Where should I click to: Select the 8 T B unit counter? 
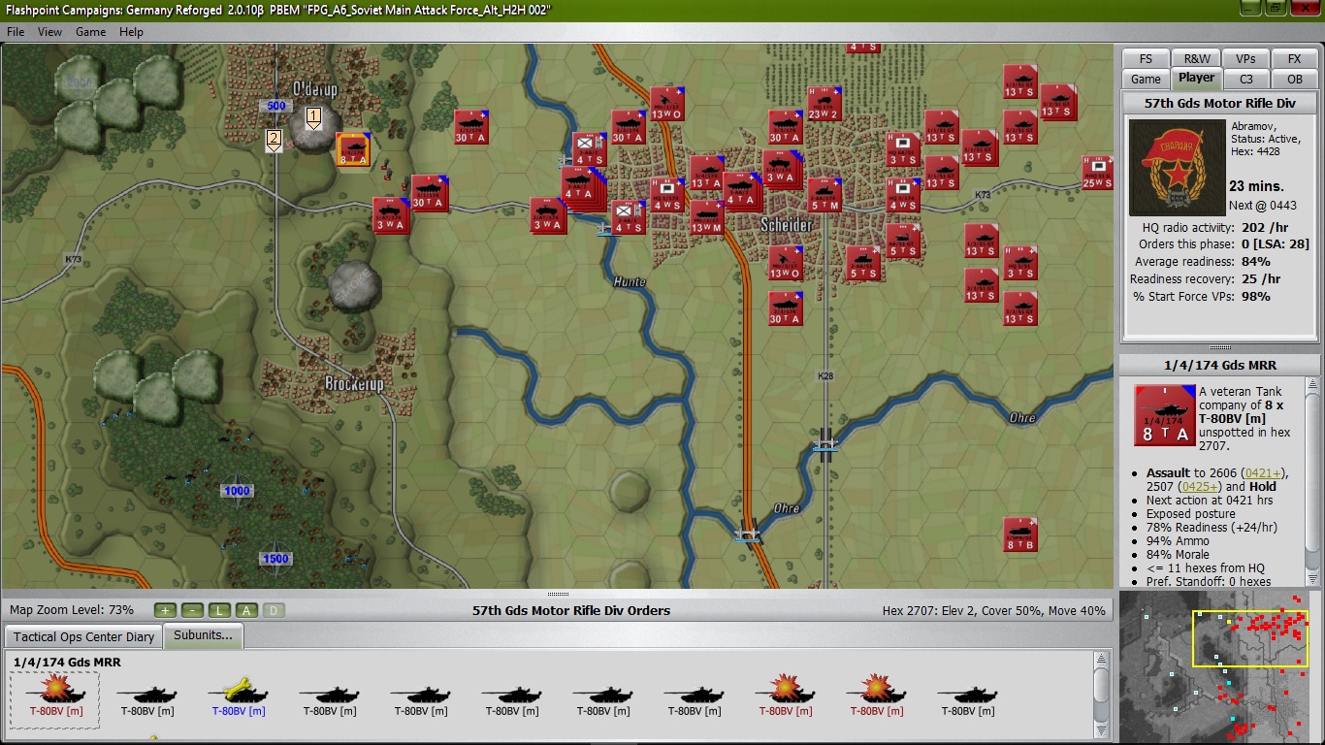(x=1020, y=534)
